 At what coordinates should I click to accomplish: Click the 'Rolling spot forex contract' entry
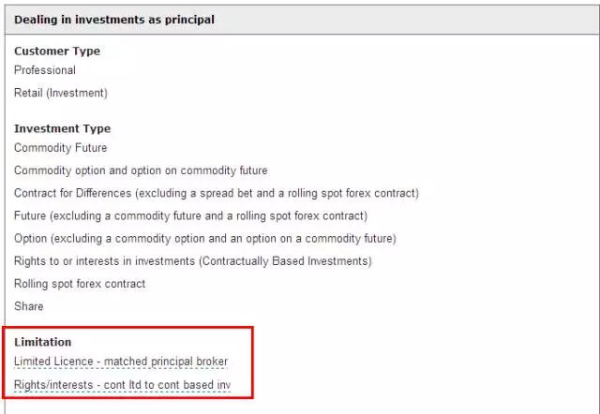80,284
